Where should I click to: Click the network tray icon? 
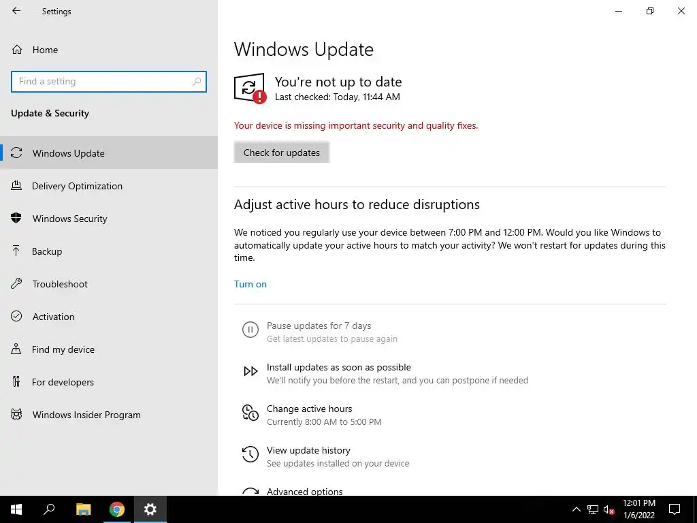[x=593, y=509]
